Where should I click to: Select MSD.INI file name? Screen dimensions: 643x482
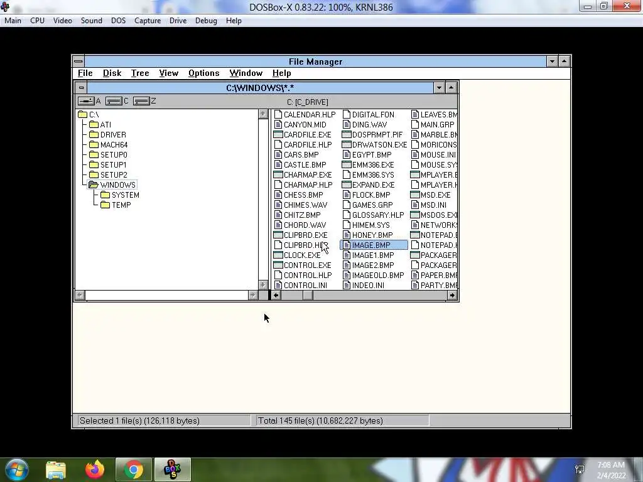[433, 205]
